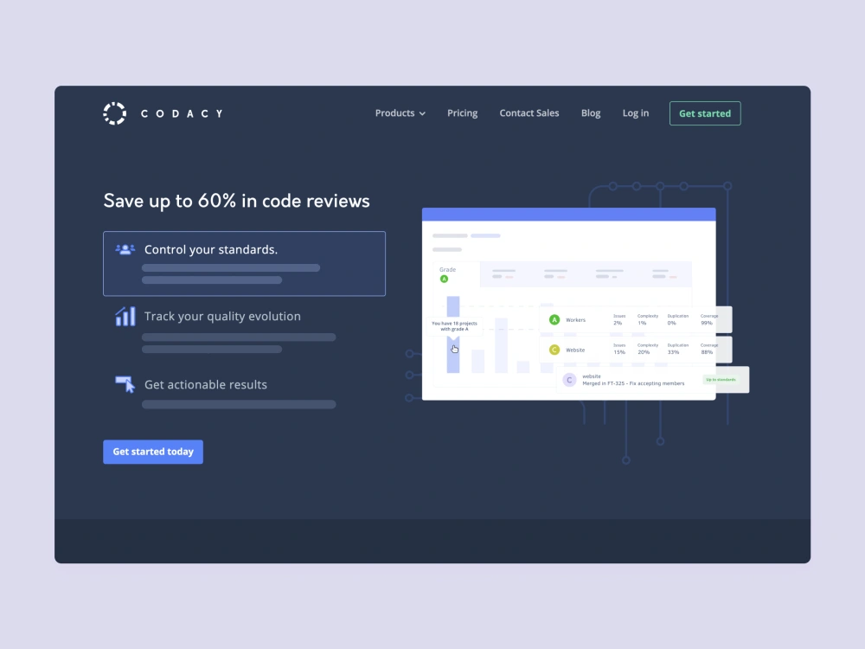Click the Workers project row
The image size is (865, 649).
[636, 319]
